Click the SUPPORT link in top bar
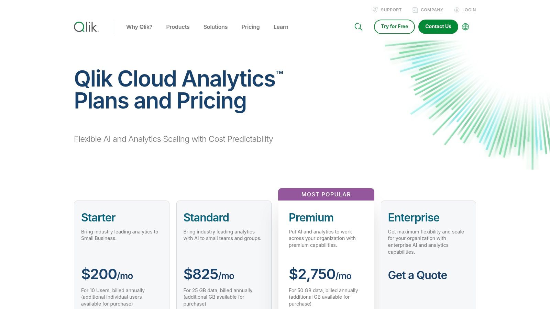 pos(391,10)
